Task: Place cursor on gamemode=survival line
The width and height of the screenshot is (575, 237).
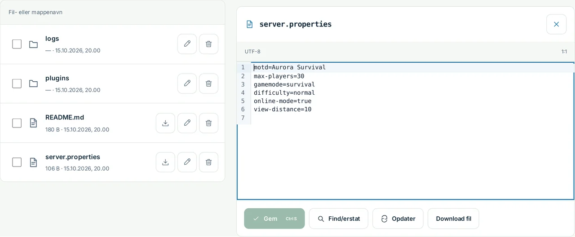Action: click(x=284, y=84)
